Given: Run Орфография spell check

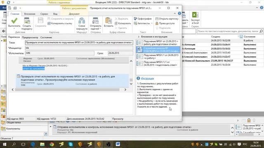Looking at the screenshot, I should click(143, 18).
